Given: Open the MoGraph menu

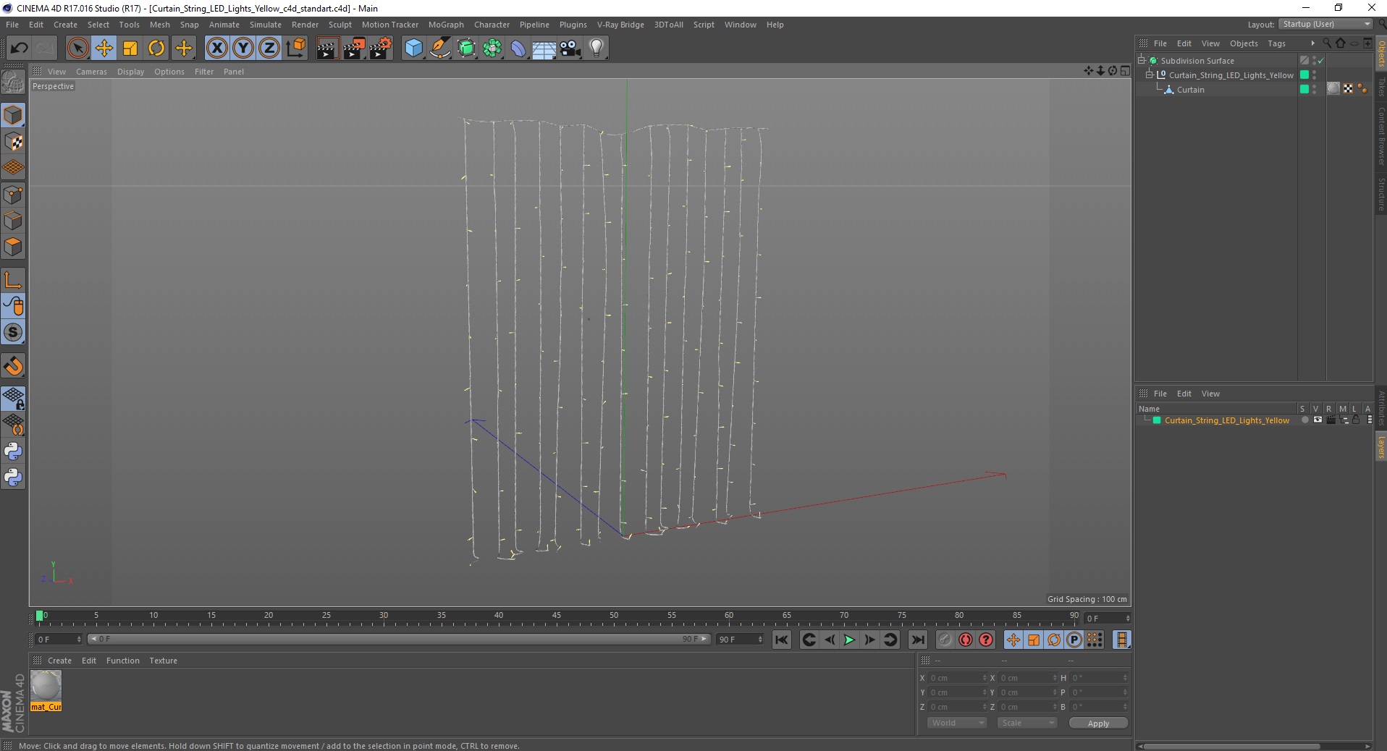Looking at the screenshot, I should pos(446,25).
